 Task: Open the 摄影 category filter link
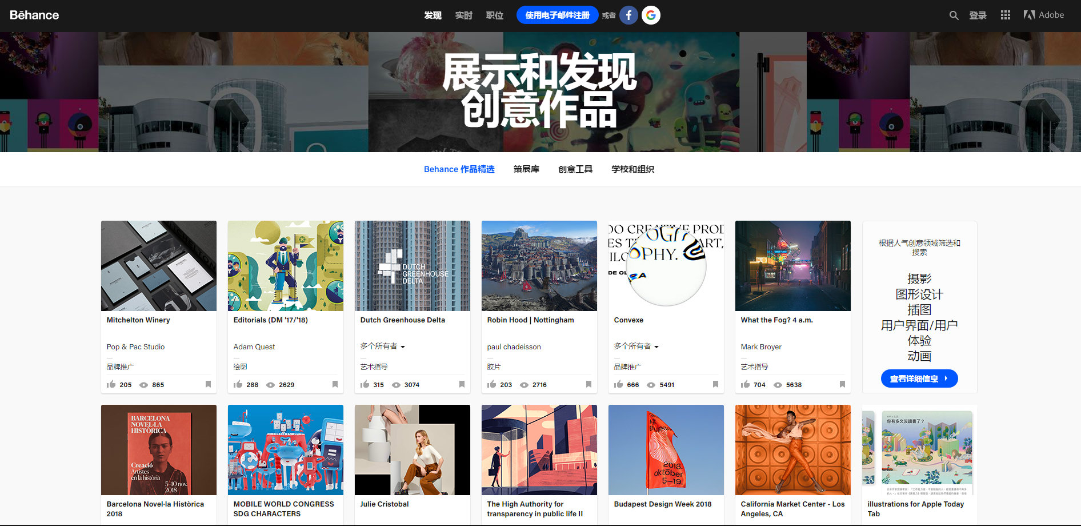(920, 279)
